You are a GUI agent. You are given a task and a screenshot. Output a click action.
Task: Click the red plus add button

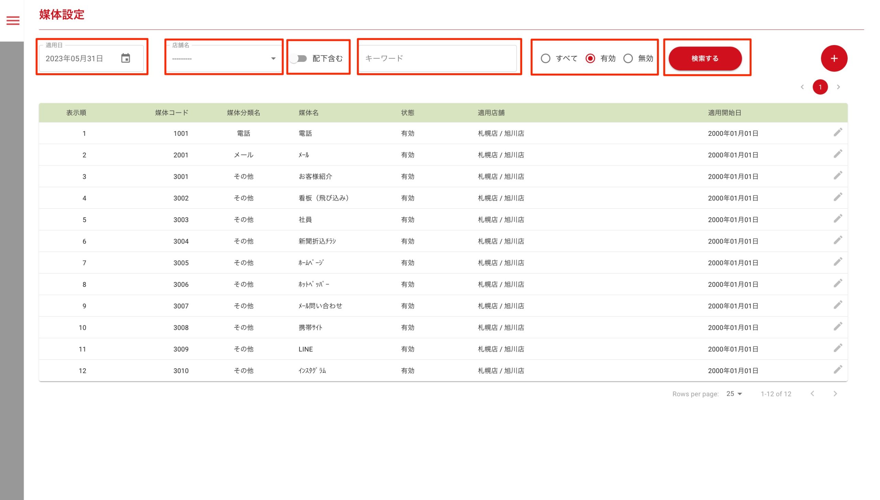[834, 58]
